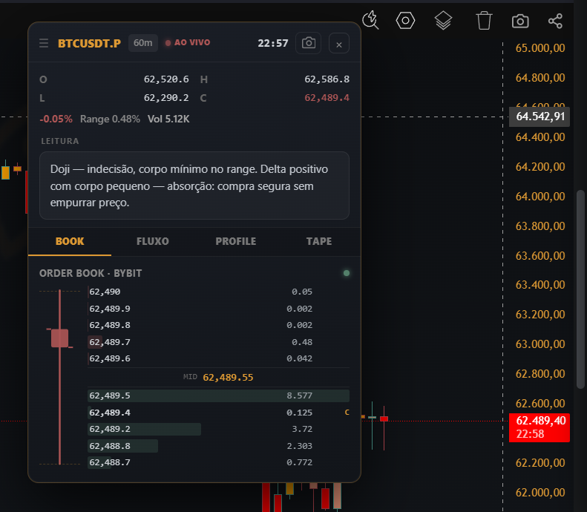Select bid row 62,489.2
This screenshot has height=512, width=587.
[218, 429]
